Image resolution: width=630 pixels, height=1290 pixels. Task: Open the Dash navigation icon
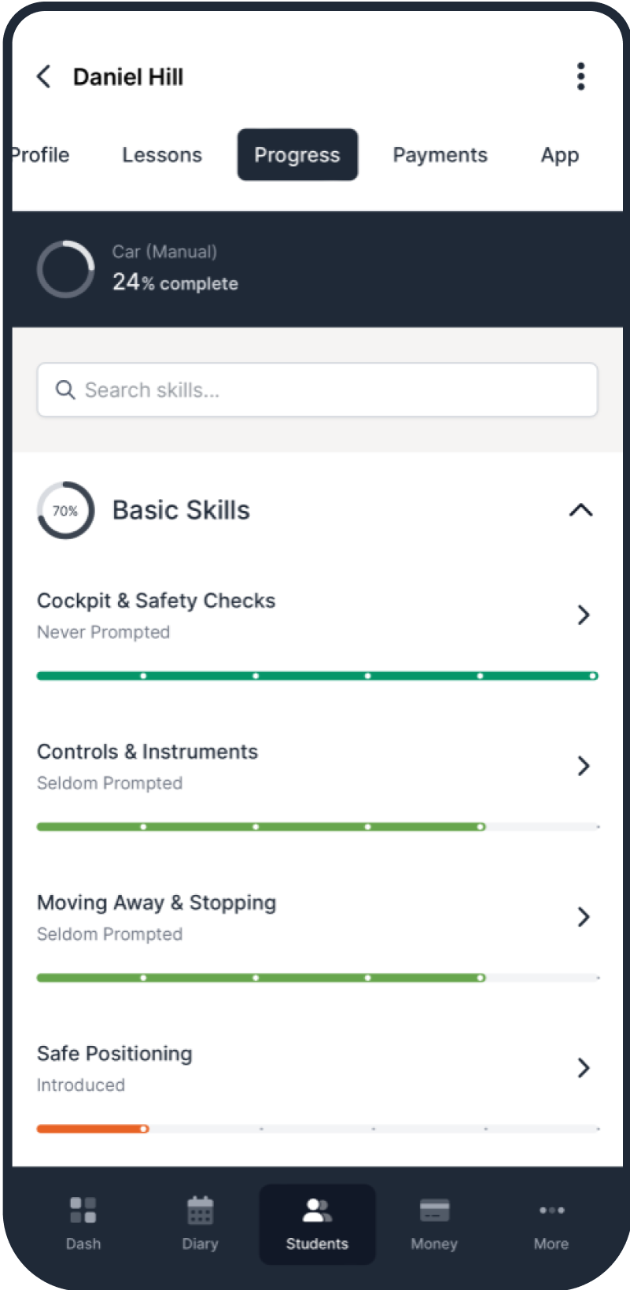(83, 1211)
